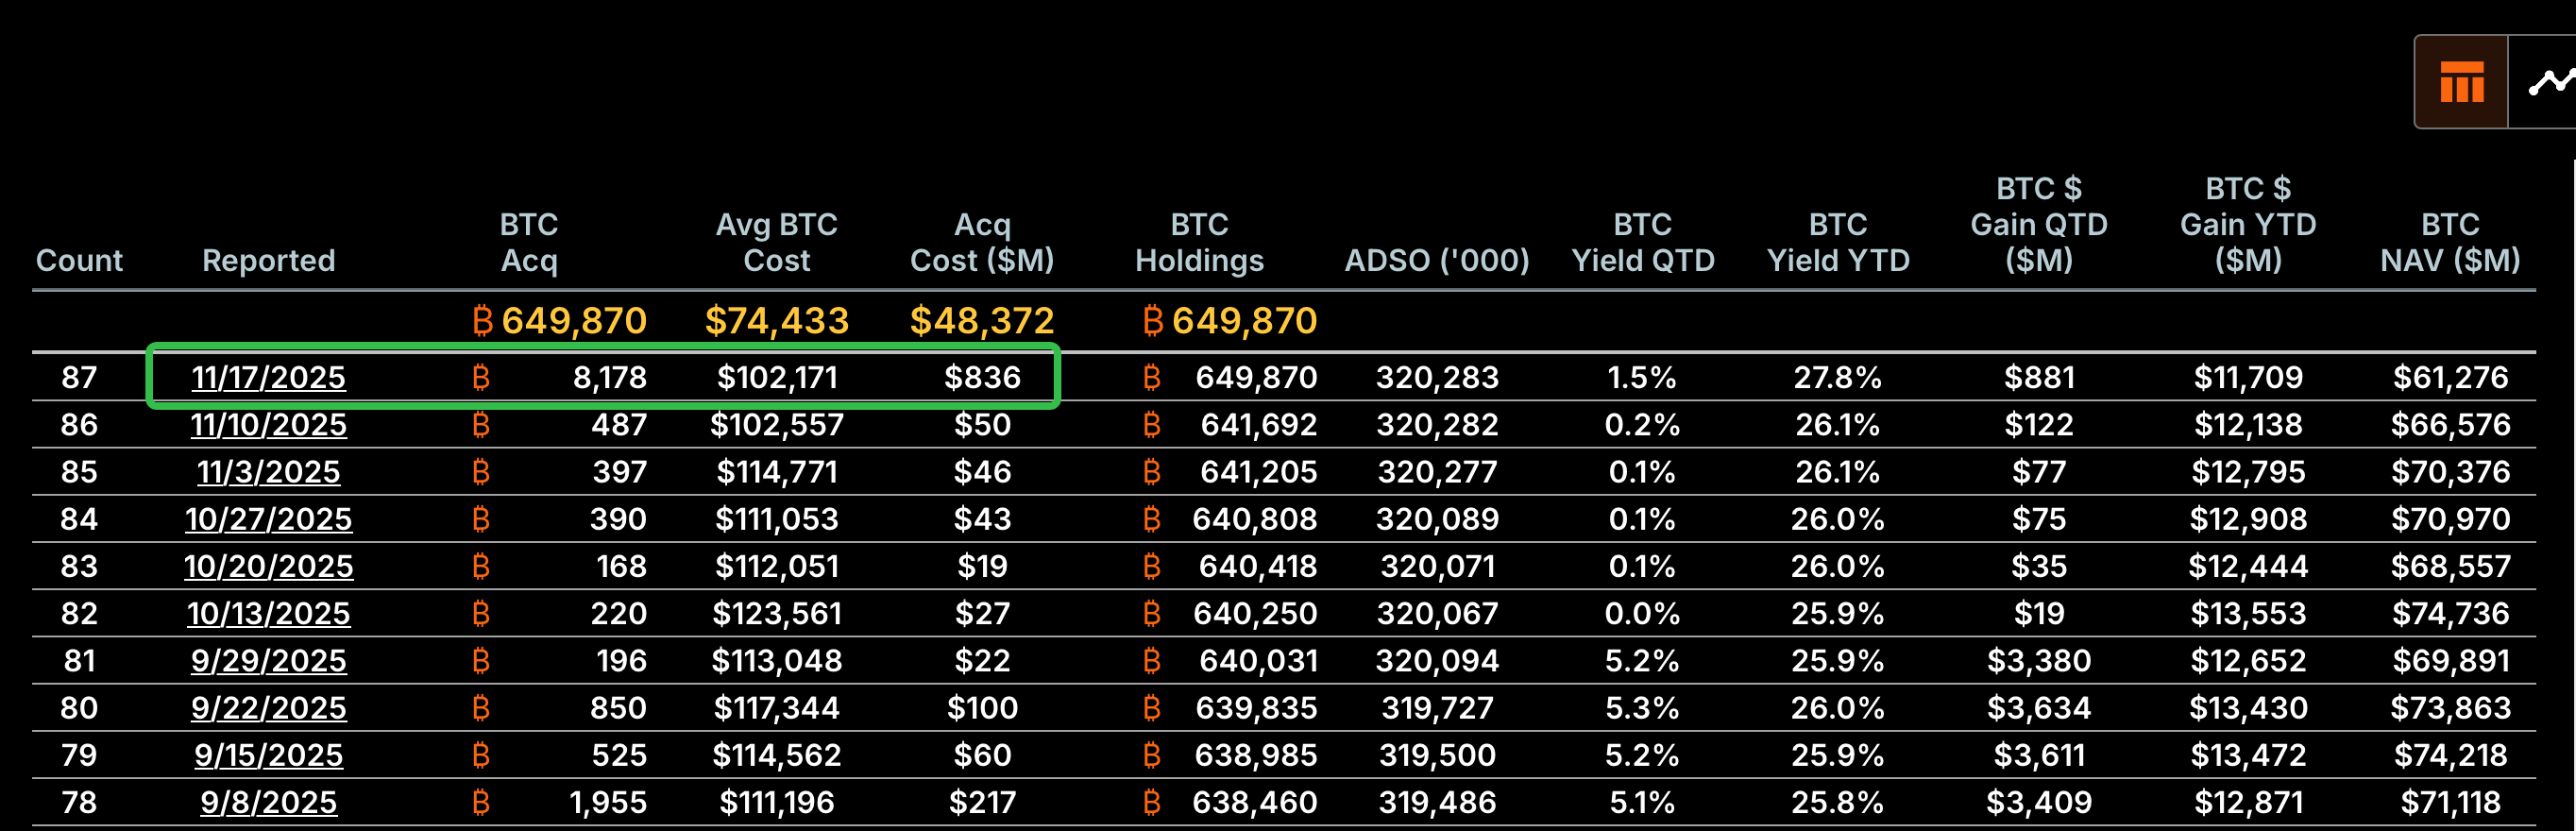Click the Bitcoin icon in the BTC Holdings totals row
Image resolution: width=2576 pixels, height=831 pixels.
pyautogui.click(x=1152, y=321)
